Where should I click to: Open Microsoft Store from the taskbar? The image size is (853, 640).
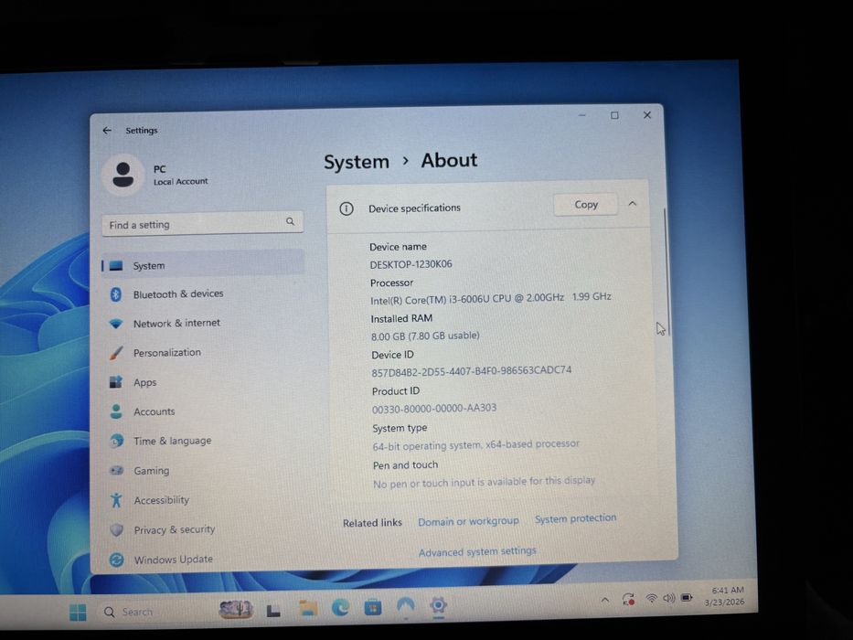tap(373, 606)
